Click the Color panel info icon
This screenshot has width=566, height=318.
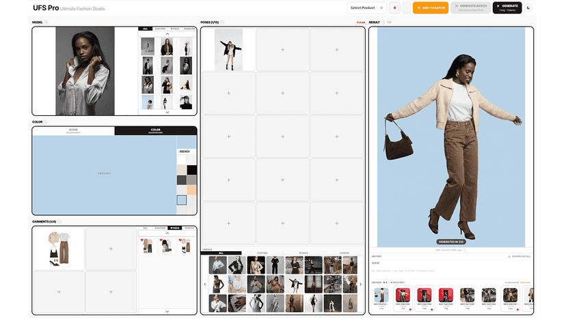[45, 122]
